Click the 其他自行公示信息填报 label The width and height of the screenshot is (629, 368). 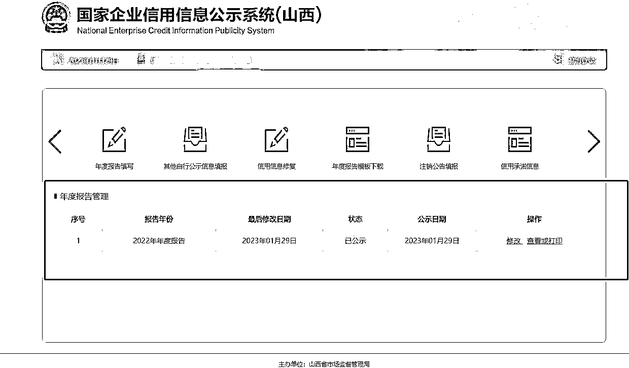(195, 166)
